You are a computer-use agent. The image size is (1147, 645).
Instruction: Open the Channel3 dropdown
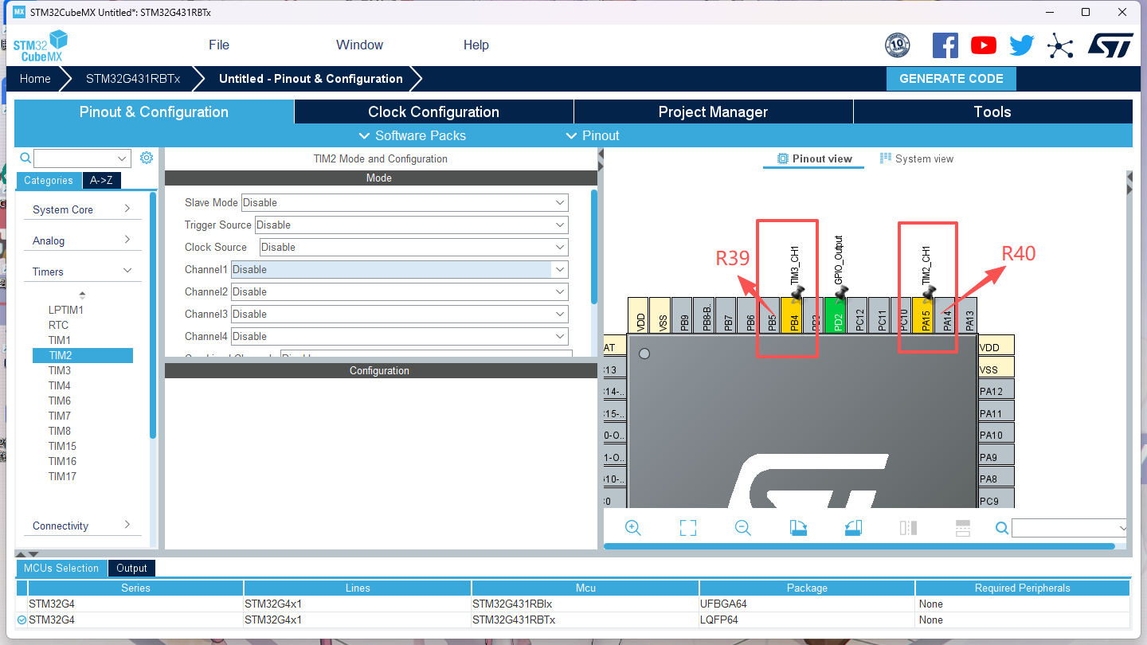coord(399,314)
